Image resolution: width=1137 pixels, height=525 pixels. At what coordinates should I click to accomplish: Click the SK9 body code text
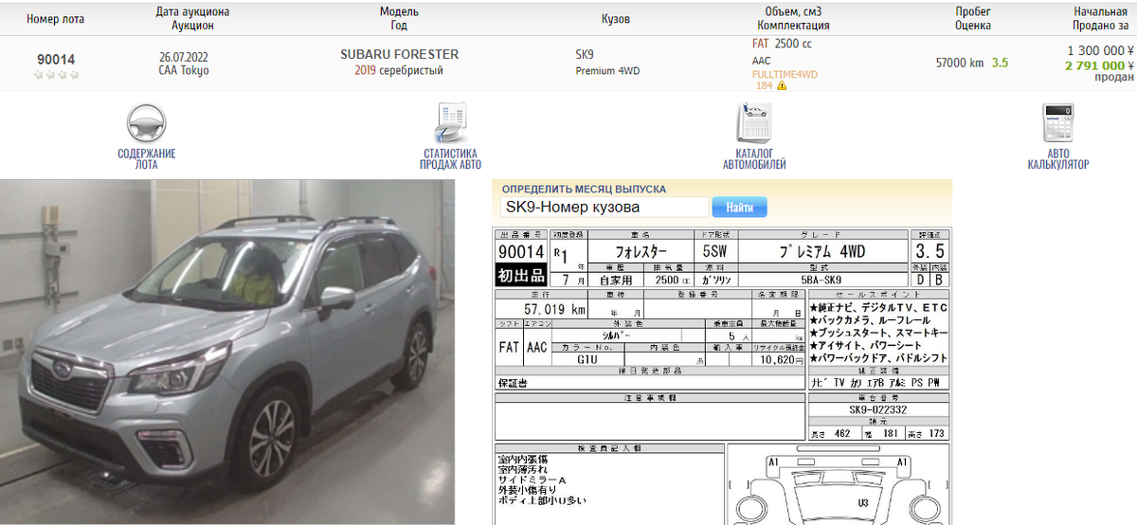[x=586, y=54]
